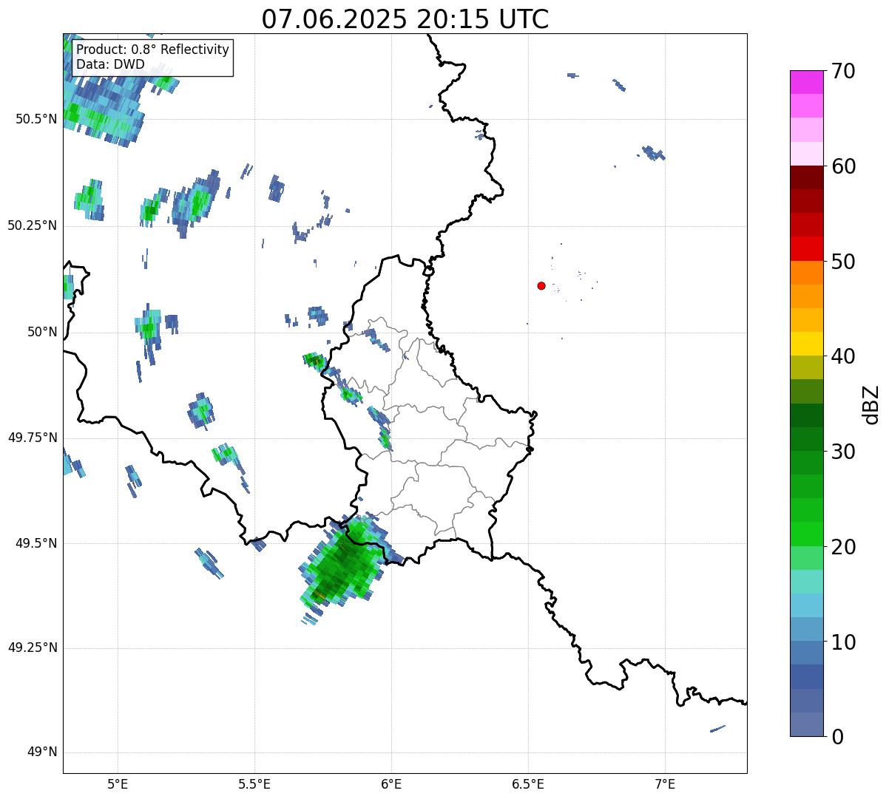Click the 50.5°N latitude label

(x=36, y=119)
